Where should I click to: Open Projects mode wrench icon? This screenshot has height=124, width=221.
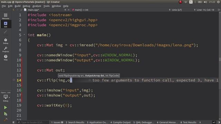click(x=6, y=49)
